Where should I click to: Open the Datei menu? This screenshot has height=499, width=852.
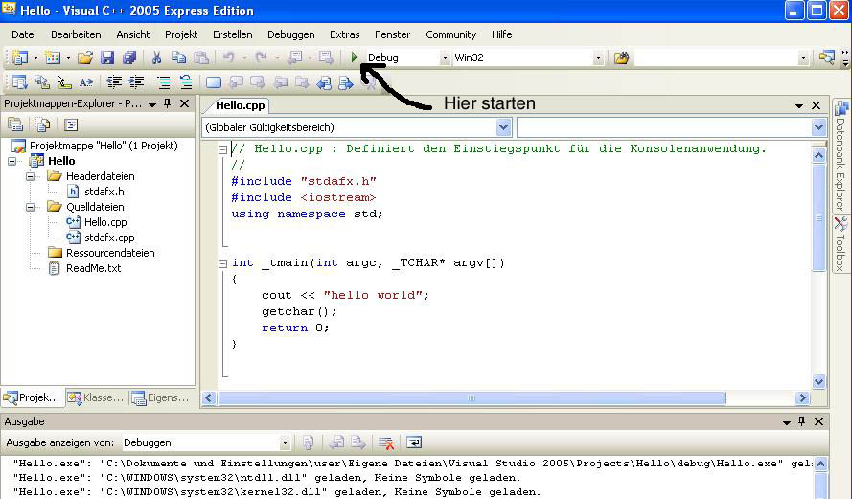(24, 34)
